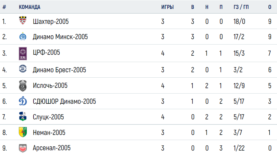277x155 pixels.
Task: Click the purple ЦРФ-2005 logo
Action: point(23,53)
